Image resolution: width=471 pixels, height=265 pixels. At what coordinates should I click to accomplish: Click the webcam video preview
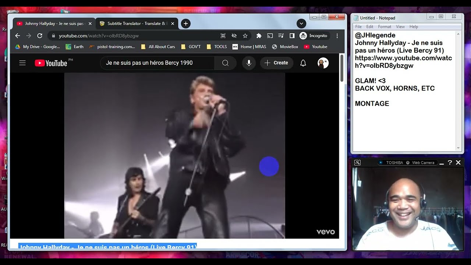(408, 208)
